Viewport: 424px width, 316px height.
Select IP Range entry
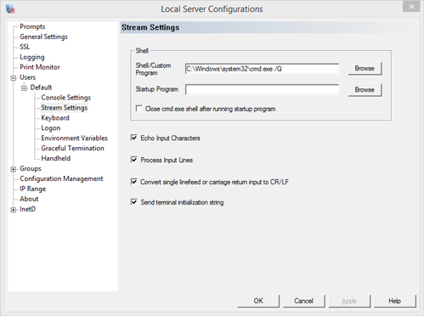point(32,189)
